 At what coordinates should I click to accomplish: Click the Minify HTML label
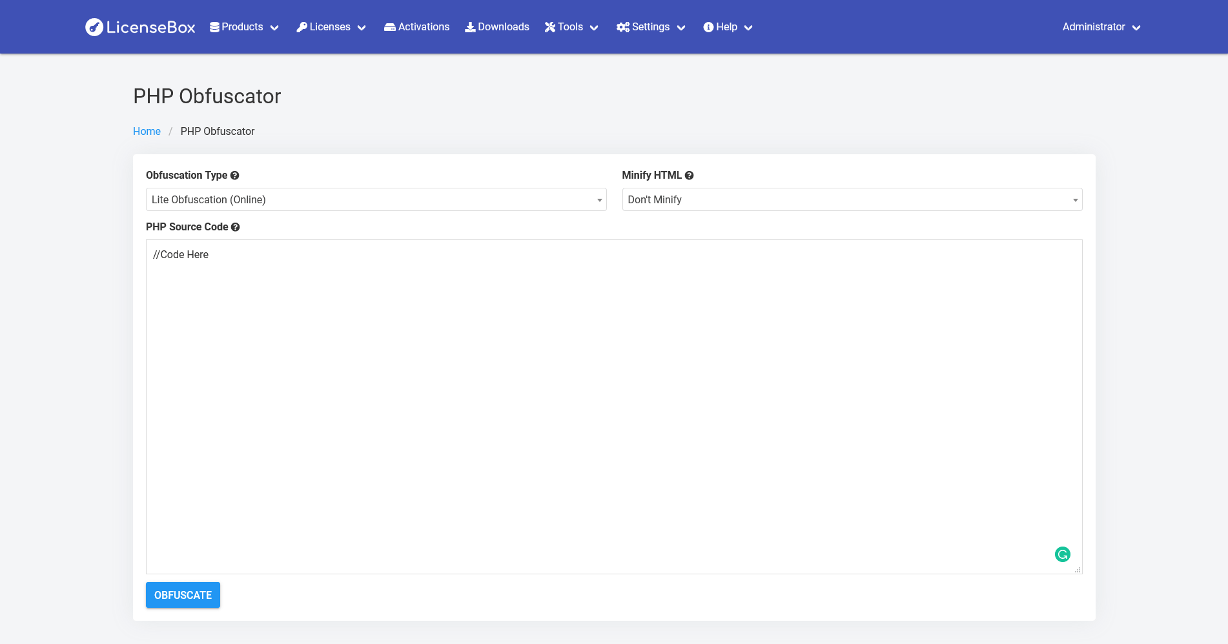tap(651, 175)
